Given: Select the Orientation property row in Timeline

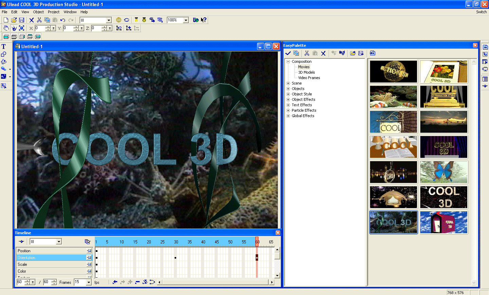Looking at the screenshot, I should click(x=54, y=258).
